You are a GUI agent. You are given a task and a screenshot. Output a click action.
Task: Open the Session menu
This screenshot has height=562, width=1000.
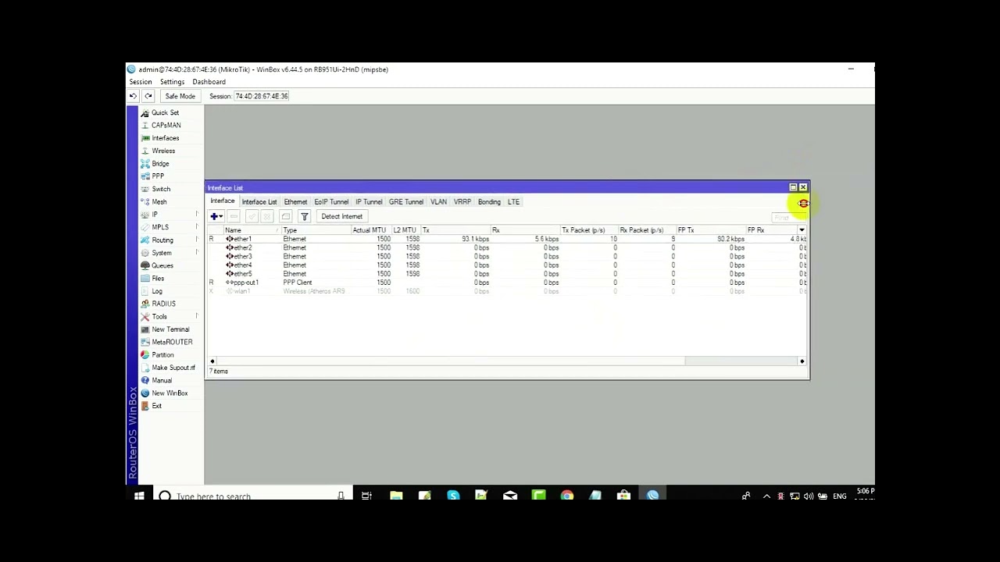click(141, 82)
